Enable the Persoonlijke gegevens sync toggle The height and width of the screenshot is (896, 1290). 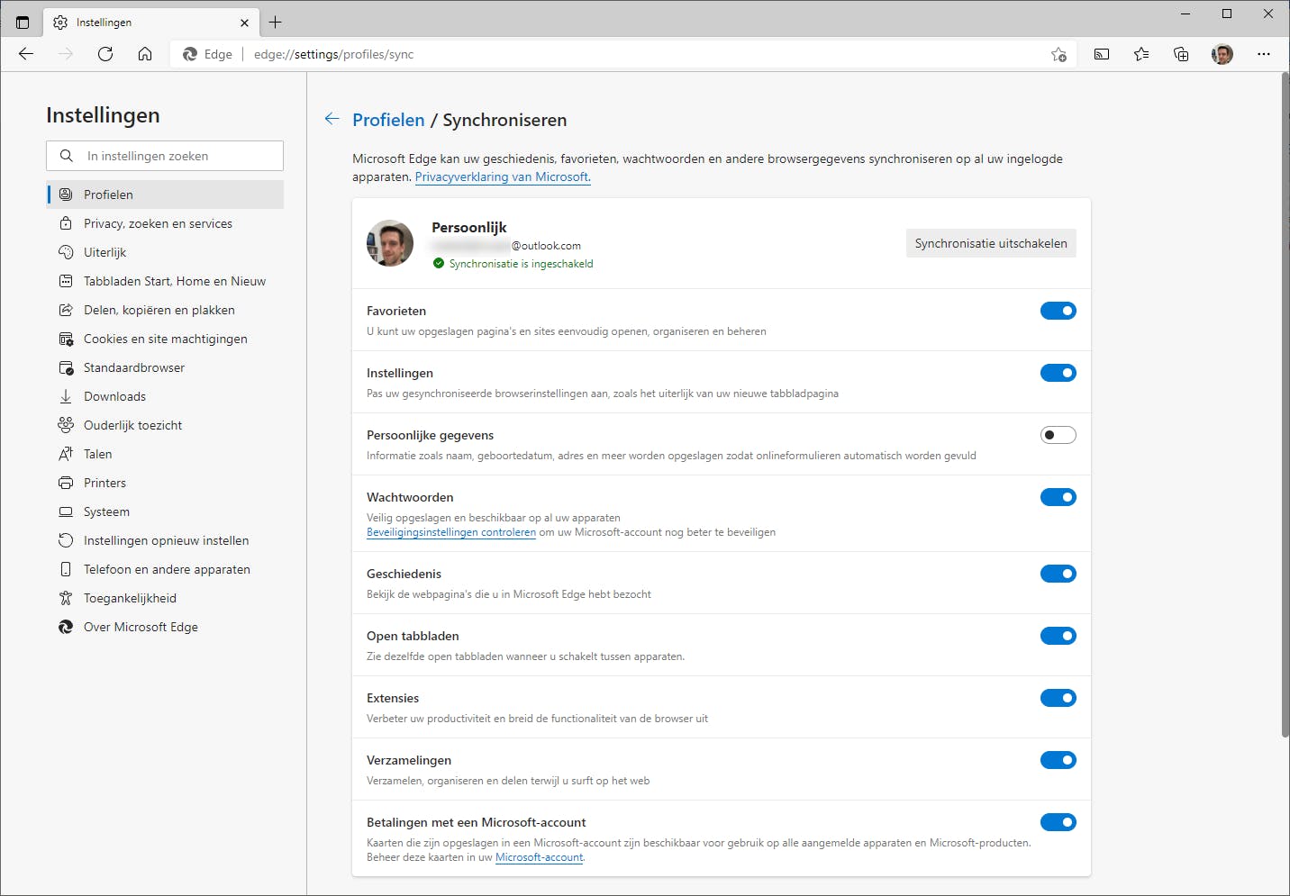coord(1058,435)
